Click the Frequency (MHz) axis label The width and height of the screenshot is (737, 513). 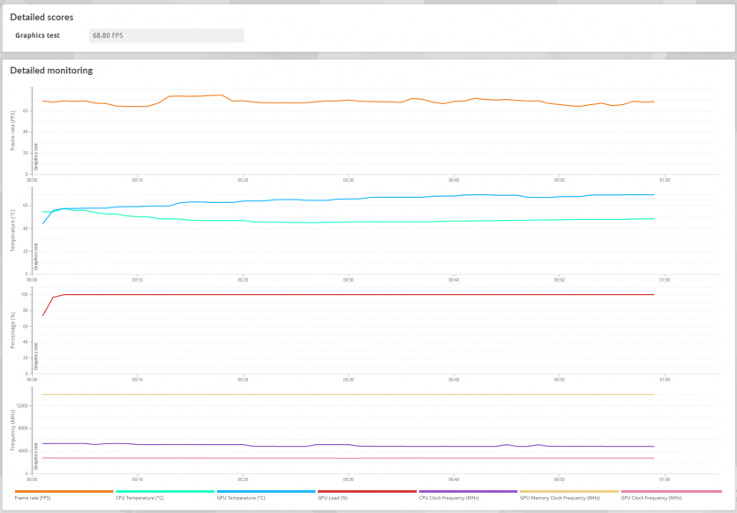point(13,432)
